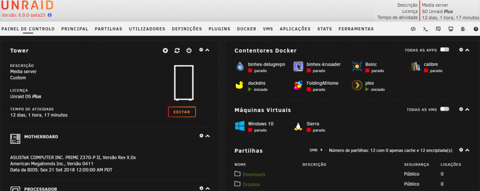Screen dimensions: 480x191
Task: Open the Ferramentas tab
Action: click(356, 29)
